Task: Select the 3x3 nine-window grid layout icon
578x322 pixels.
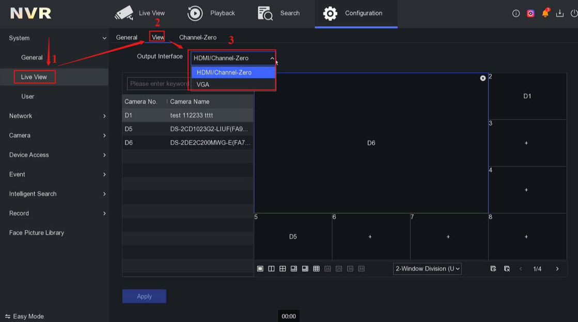Action: click(316, 269)
